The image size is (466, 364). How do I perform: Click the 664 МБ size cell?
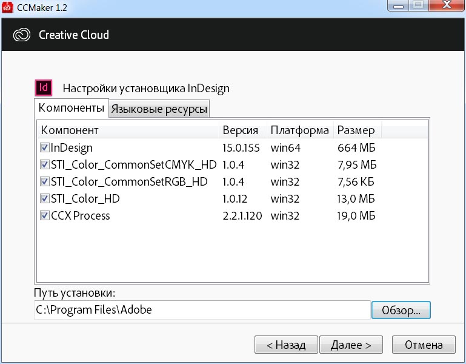[356, 147]
